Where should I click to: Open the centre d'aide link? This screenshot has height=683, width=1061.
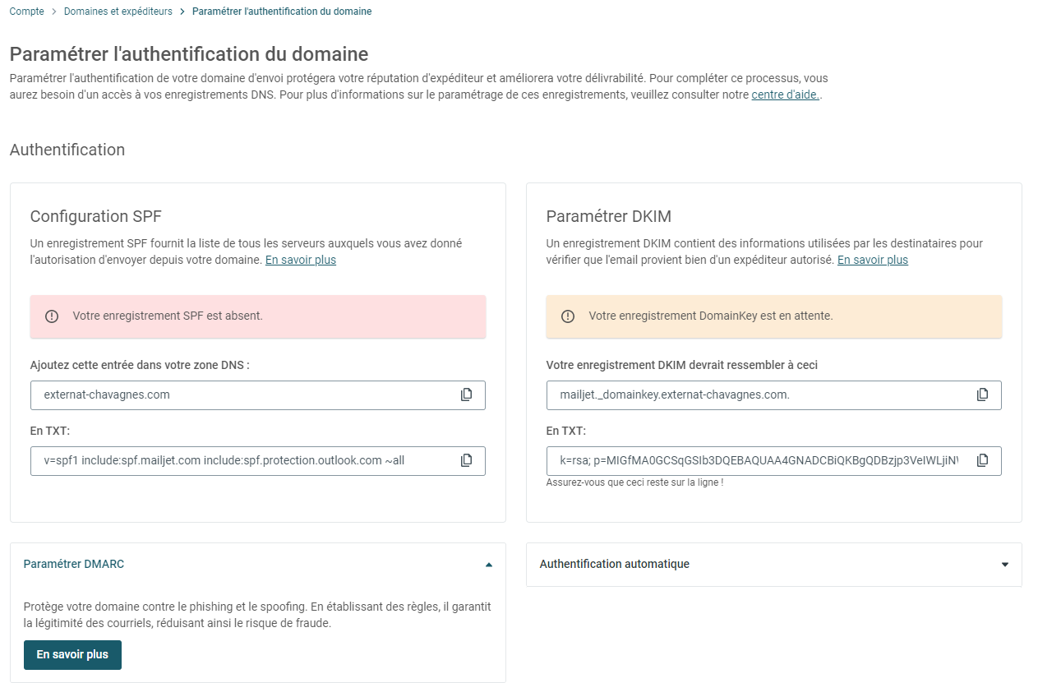785,95
